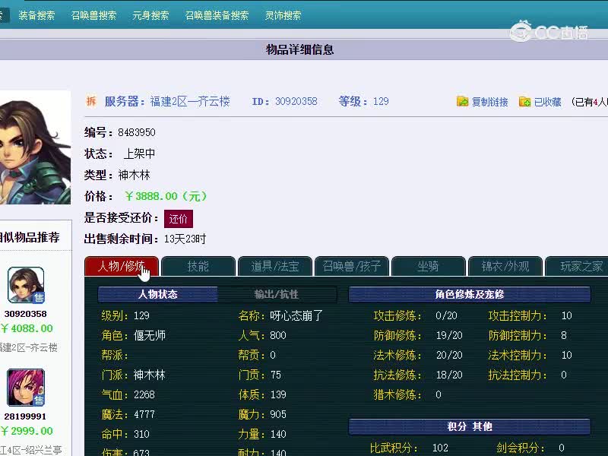This screenshot has height=456, width=608.
Task: Switch to the 道具/法宝 tab
Action: click(275, 266)
